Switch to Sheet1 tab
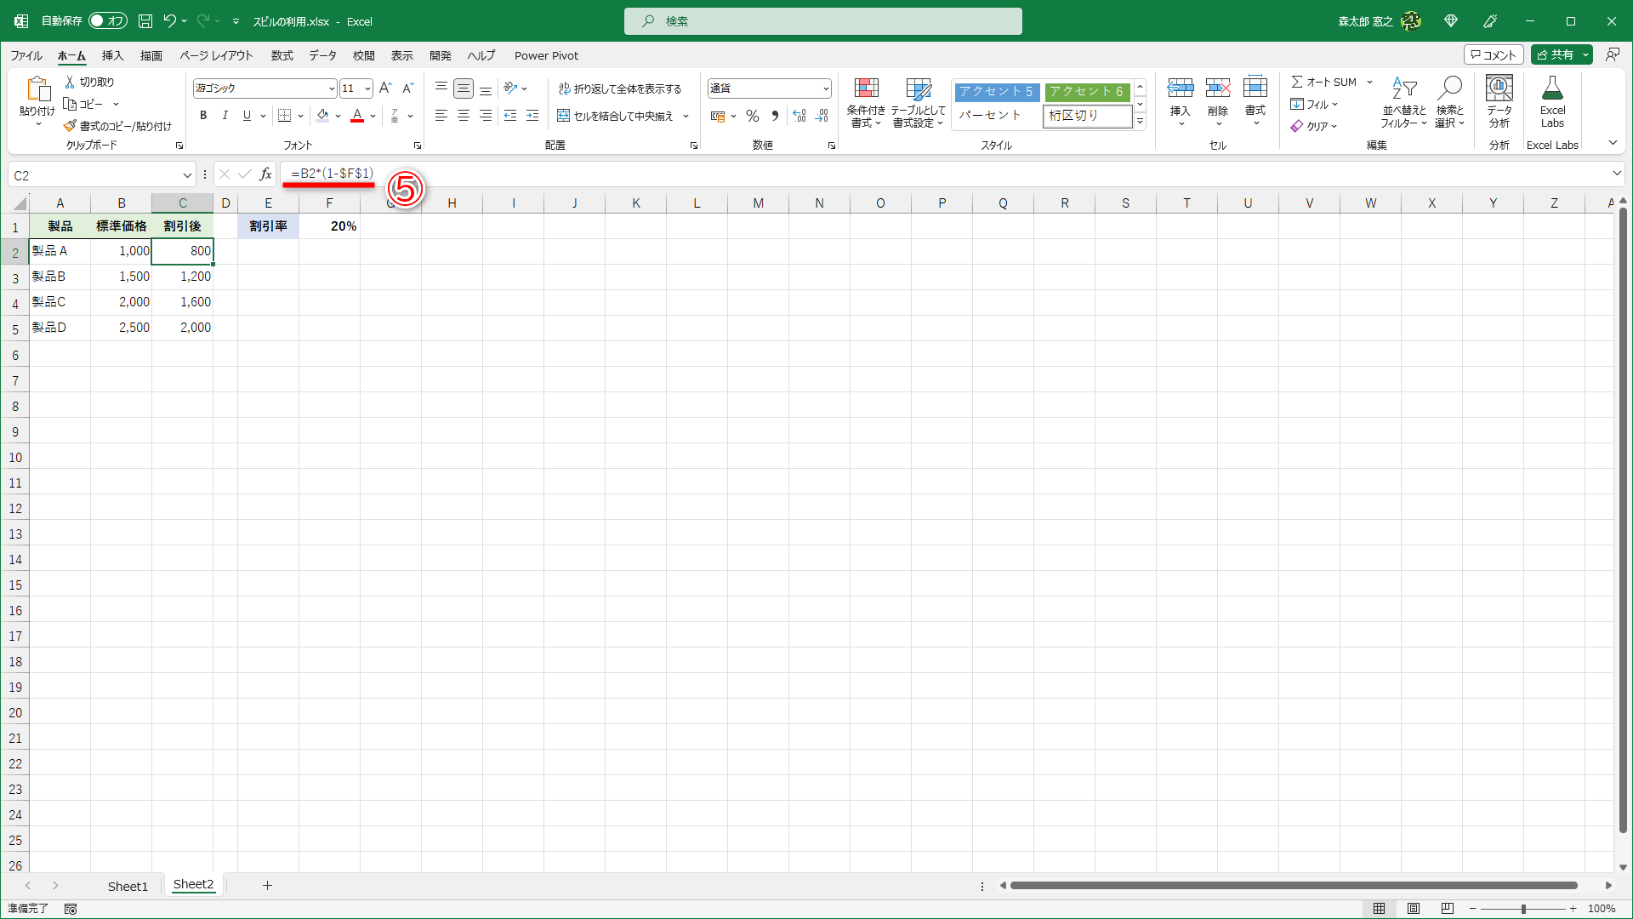This screenshot has height=919, width=1633. [x=128, y=886]
